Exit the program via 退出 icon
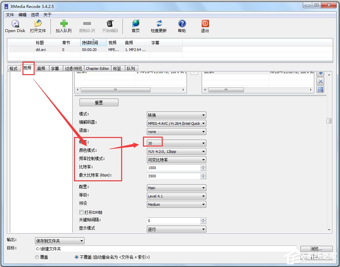This screenshot has width=340, height=267. [205, 26]
